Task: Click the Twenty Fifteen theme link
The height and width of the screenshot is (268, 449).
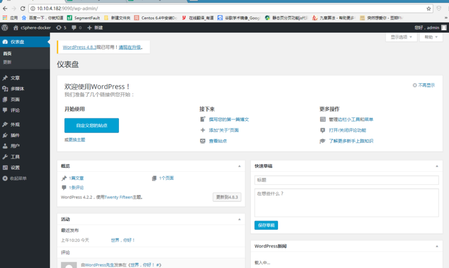Action: 118,197
